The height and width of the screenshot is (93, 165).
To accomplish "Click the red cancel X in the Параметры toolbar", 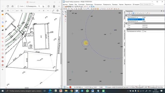I will point(149,13).
